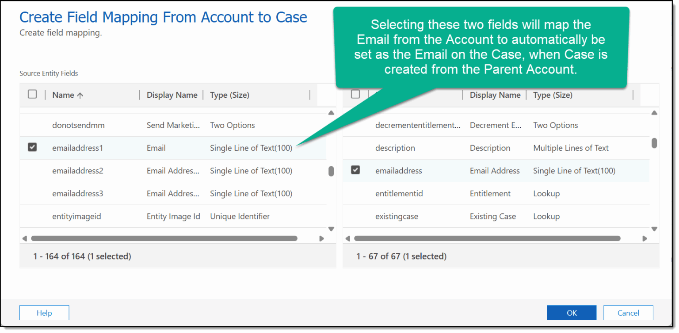The width and height of the screenshot is (679, 333).
Task: Click the target list scroll down arrow
Action: pos(654,229)
